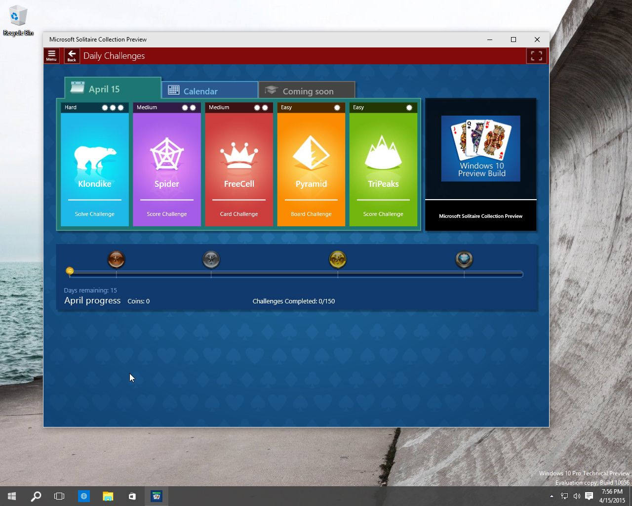Open the TriPeaks mountain challenge

(383, 154)
